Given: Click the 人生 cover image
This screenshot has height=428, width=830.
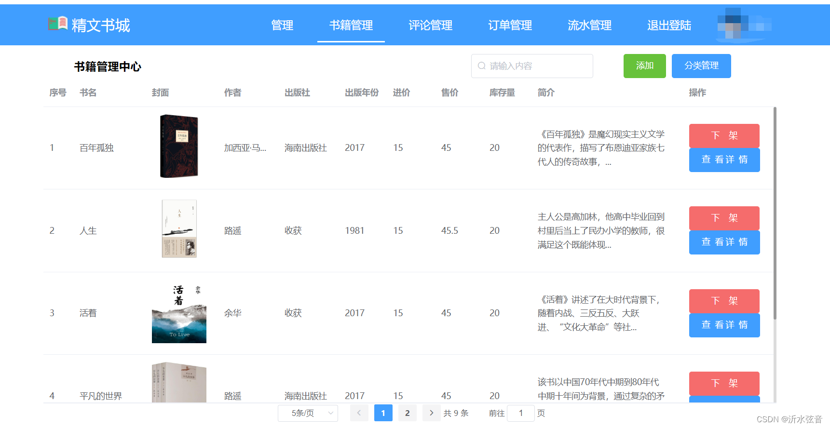Looking at the screenshot, I should pyautogui.click(x=179, y=229).
